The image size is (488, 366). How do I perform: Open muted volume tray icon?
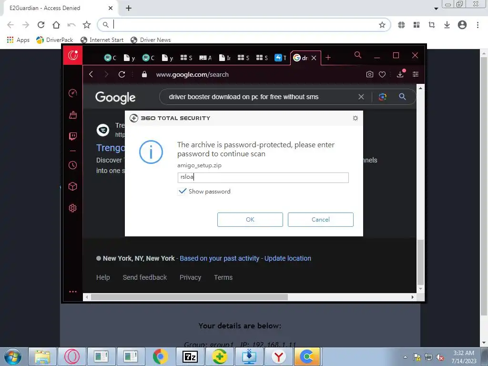[x=440, y=357]
